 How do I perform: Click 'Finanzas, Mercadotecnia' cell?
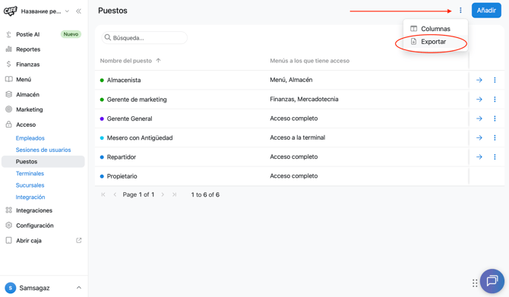(x=304, y=99)
